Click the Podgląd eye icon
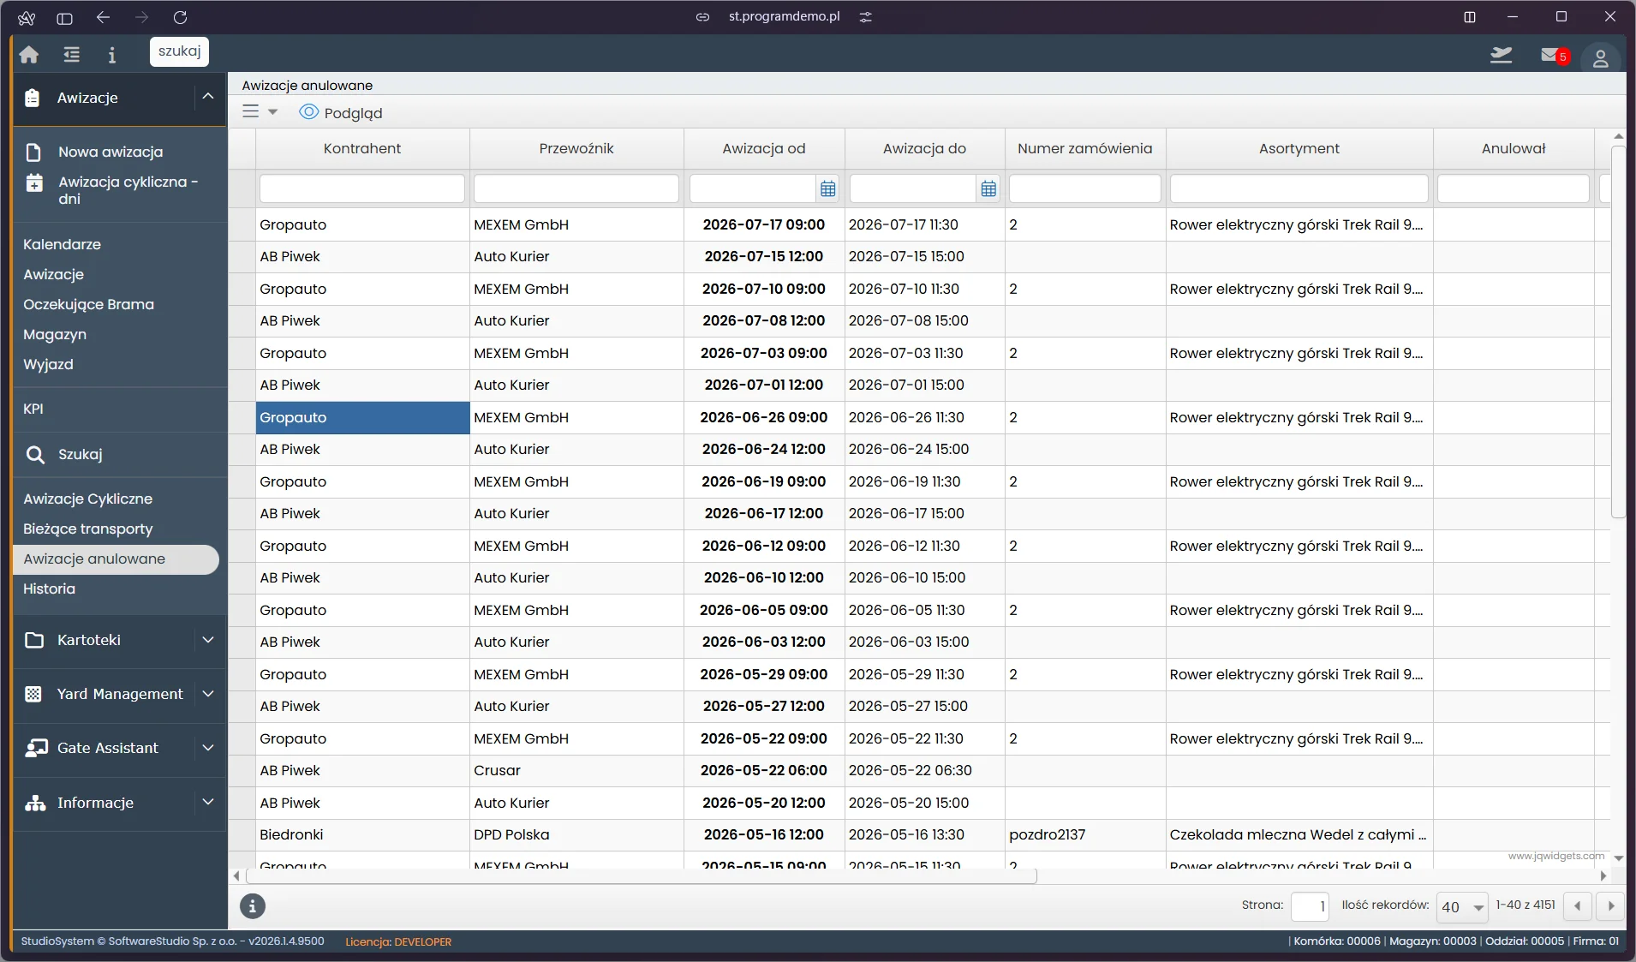Screen dimensions: 1636x962 (x=308, y=112)
